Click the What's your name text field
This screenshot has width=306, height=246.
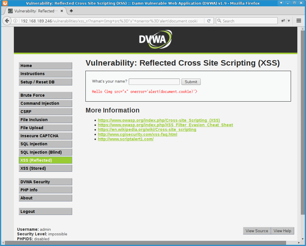point(154,82)
